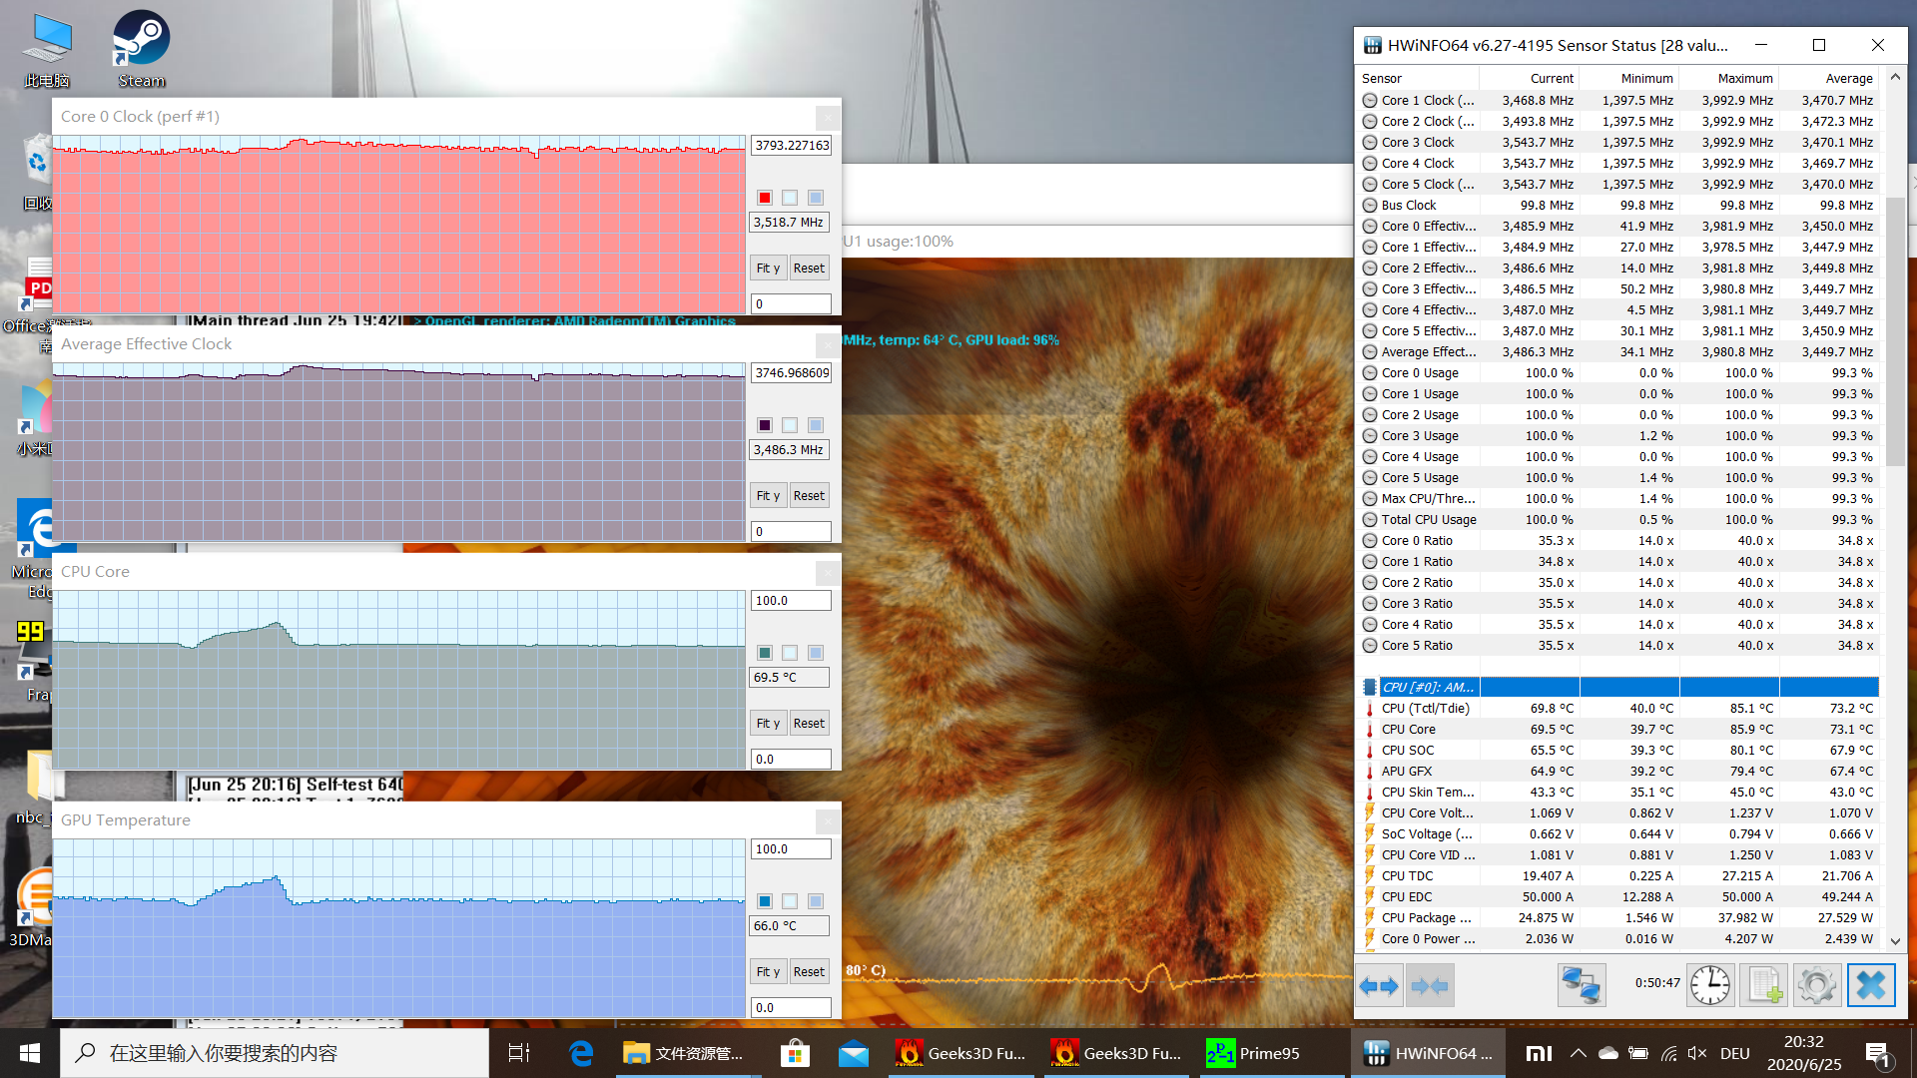Toggle middle checkbox in Core 0 Clock graph
The width and height of the screenshot is (1917, 1078).
point(790,198)
